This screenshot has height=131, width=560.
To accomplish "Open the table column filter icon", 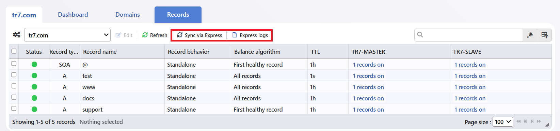I will click(x=544, y=35).
